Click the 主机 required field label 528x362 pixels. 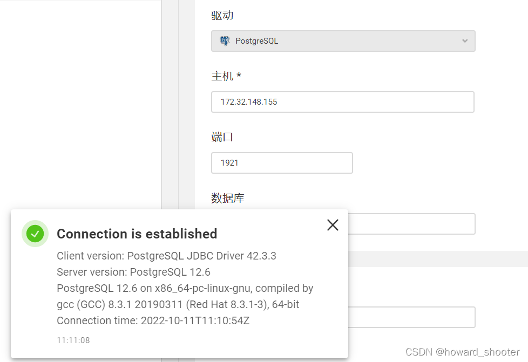tap(225, 76)
